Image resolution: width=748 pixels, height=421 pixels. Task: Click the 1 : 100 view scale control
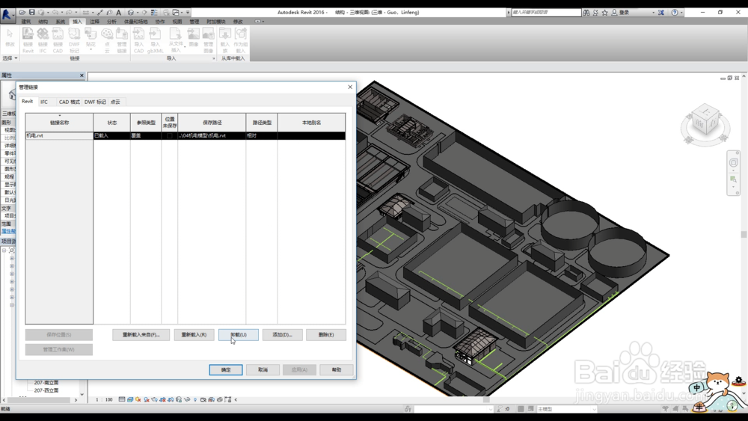104,399
